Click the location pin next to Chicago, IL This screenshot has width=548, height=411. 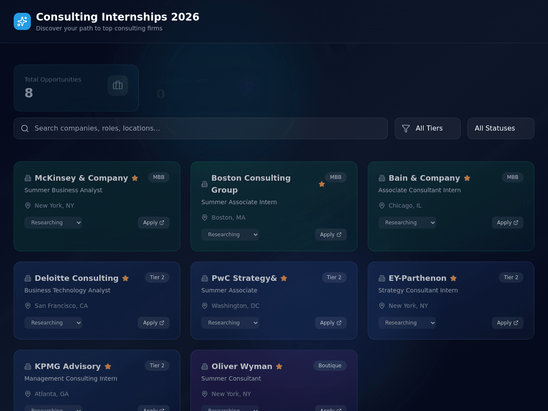click(x=382, y=205)
